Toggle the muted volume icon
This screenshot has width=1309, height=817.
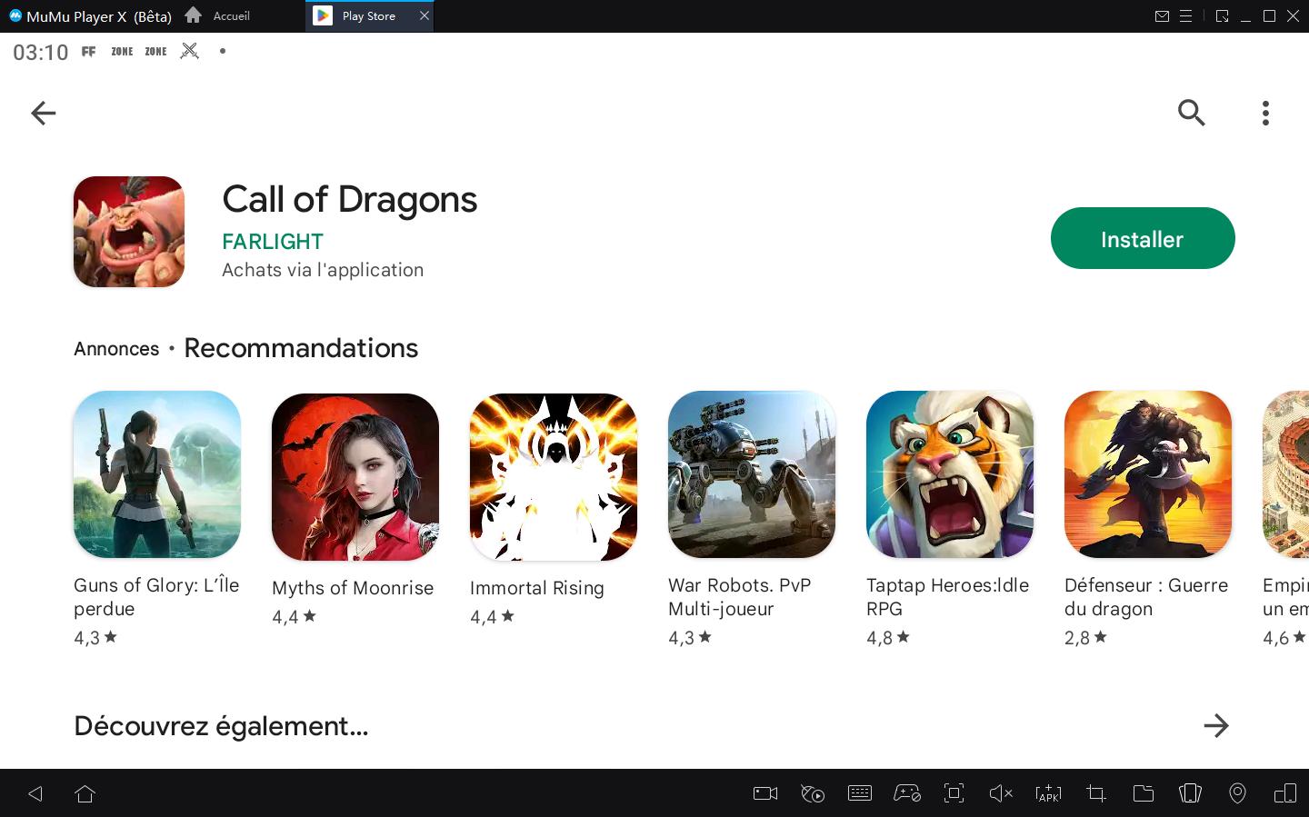click(1001, 793)
